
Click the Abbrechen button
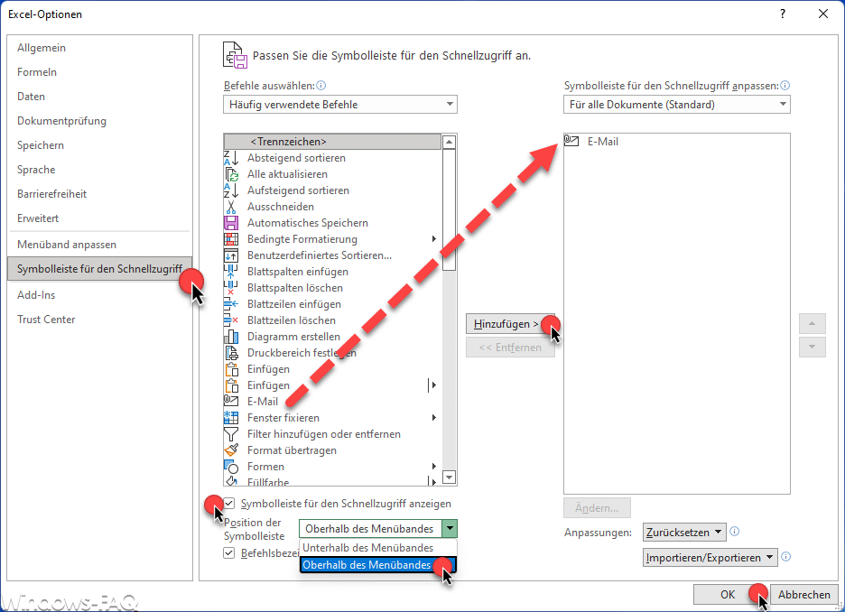click(x=804, y=594)
